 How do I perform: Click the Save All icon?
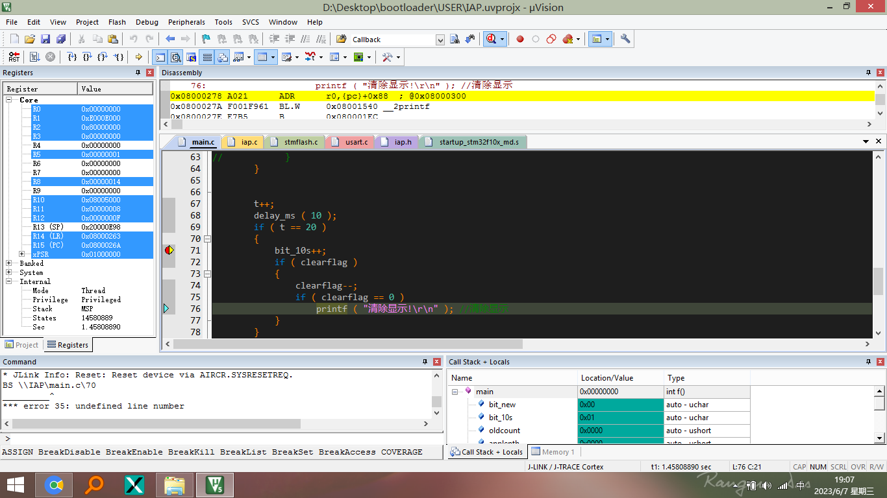(61, 40)
